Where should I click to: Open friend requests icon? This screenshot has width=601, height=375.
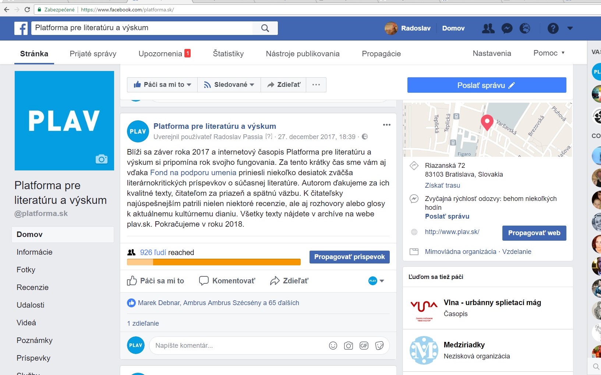[x=488, y=28]
